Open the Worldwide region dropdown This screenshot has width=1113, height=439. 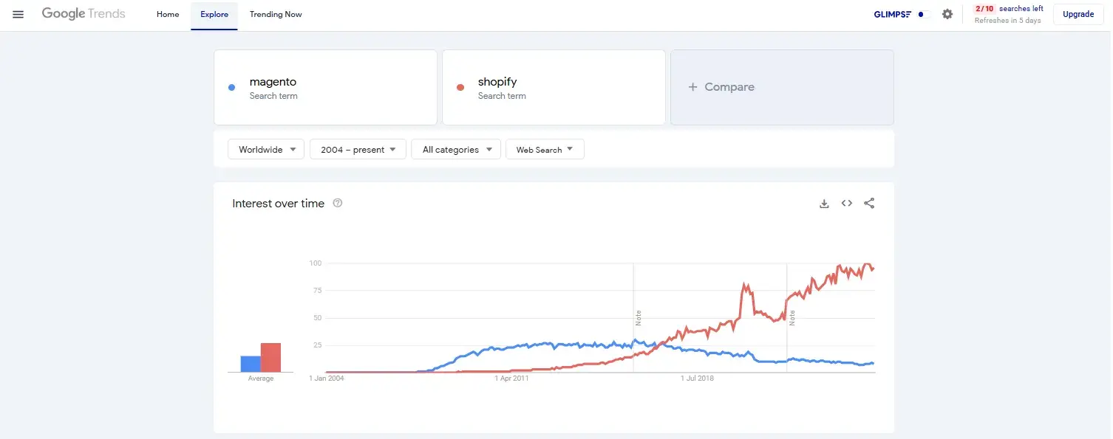point(265,149)
